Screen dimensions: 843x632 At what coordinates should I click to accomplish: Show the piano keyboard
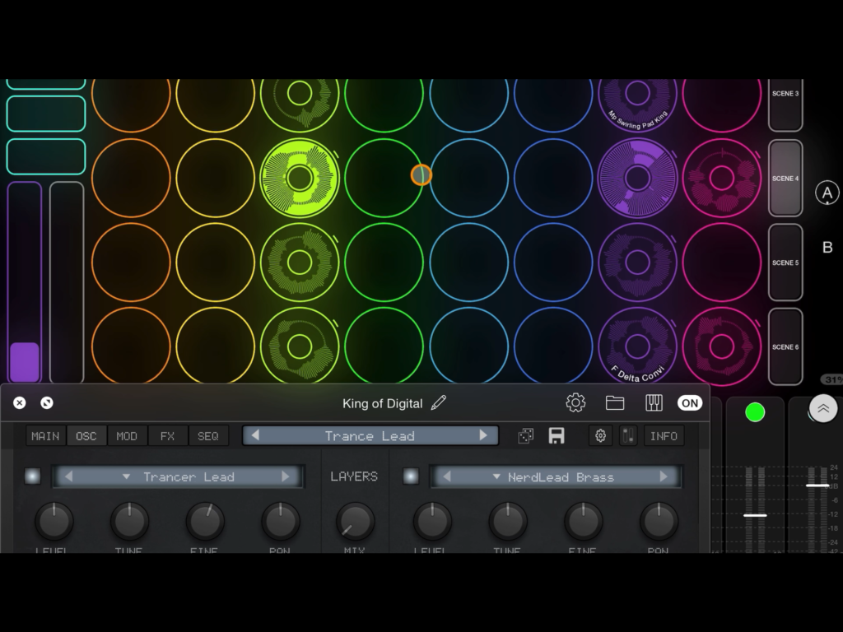pos(654,402)
